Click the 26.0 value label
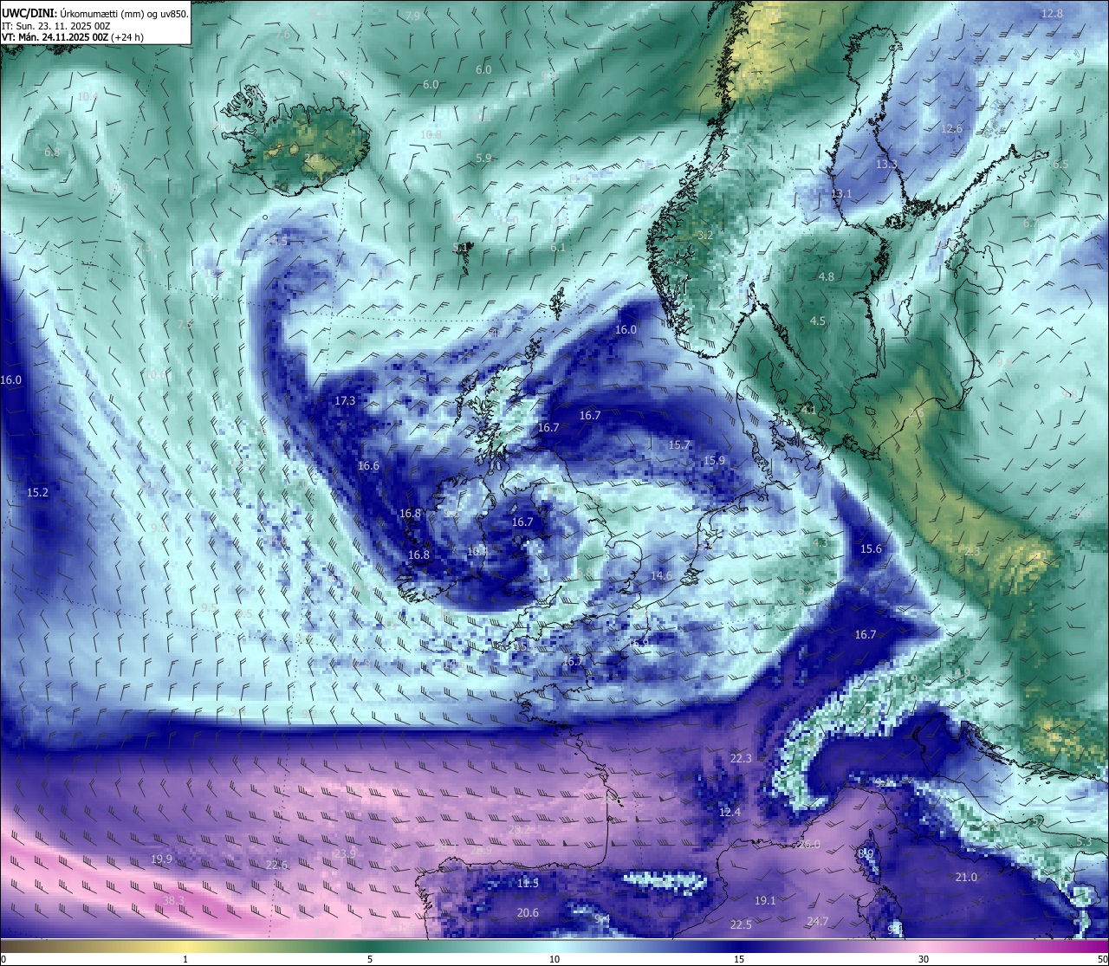 [x=809, y=844]
